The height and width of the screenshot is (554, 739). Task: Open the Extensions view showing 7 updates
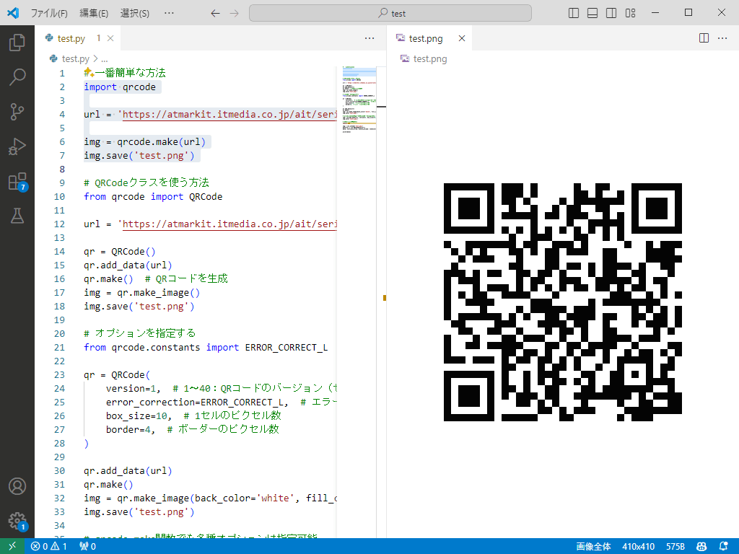tap(17, 181)
